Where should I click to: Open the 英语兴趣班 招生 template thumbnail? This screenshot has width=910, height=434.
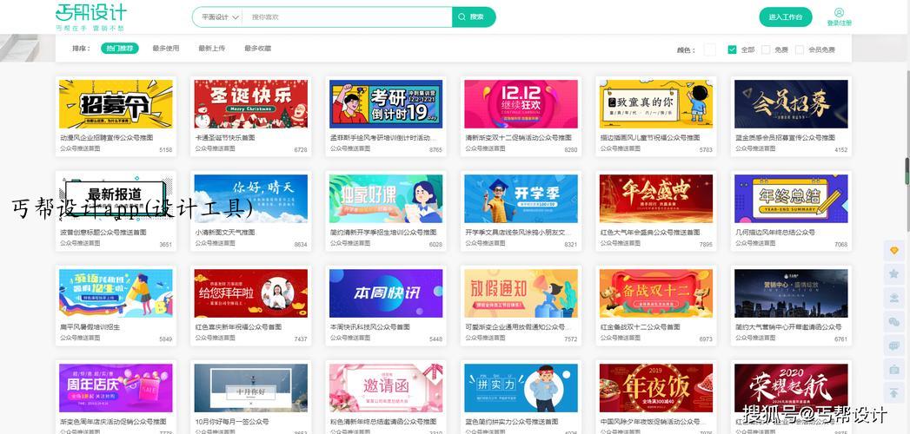116,293
